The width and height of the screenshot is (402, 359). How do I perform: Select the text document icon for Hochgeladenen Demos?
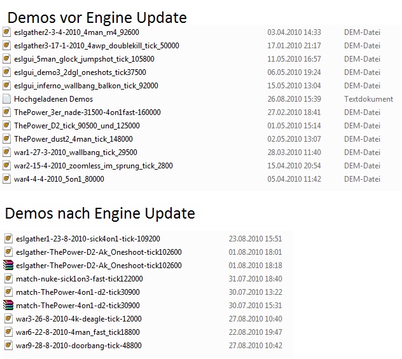click(x=6, y=98)
